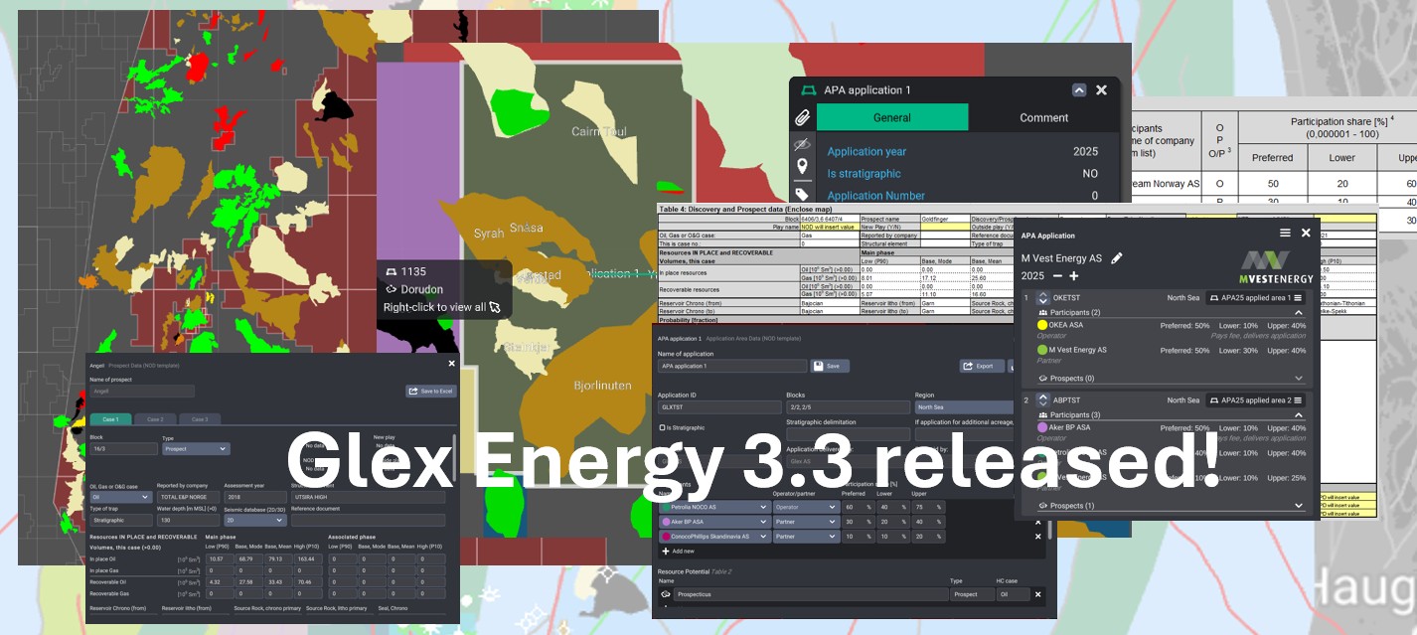Open attachments icon in APA application 1 sidebar
Image resolution: width=1417 pixels, height=635 pixels.
coord(802,118)
